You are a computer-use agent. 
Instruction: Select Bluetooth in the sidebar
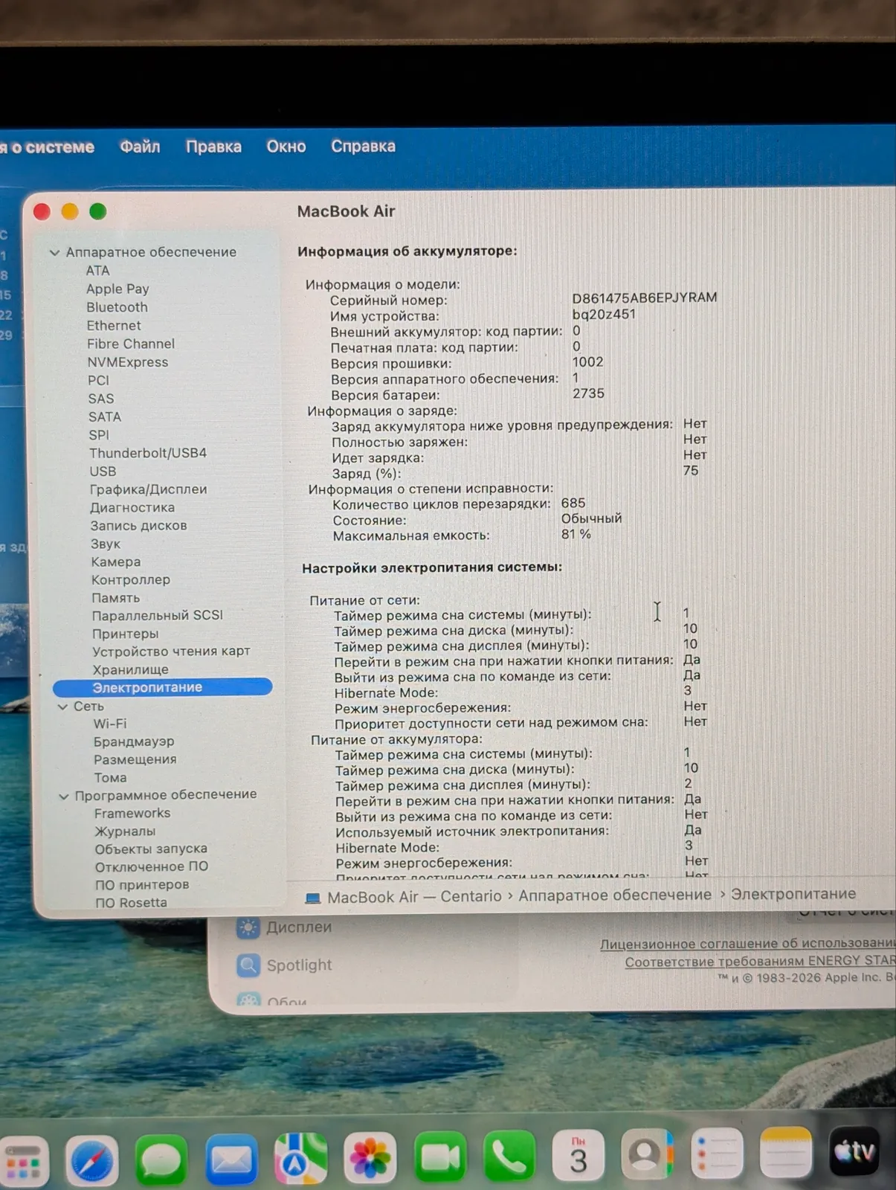click(117, 307)
